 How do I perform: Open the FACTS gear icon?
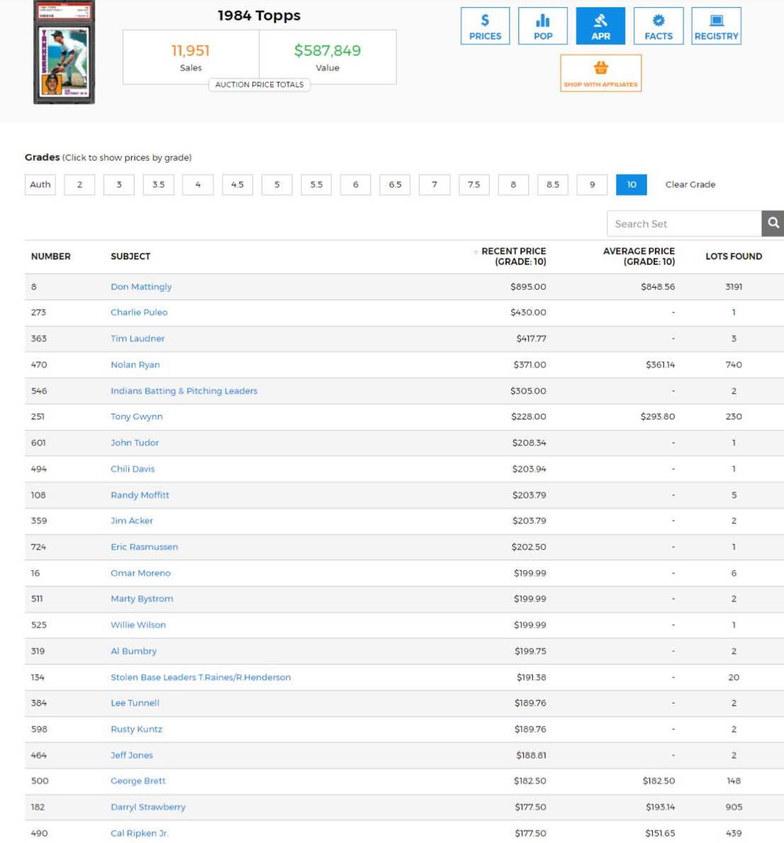point(658,21)
